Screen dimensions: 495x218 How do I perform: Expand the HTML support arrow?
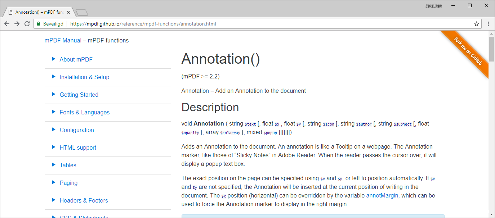pos(54,147)
